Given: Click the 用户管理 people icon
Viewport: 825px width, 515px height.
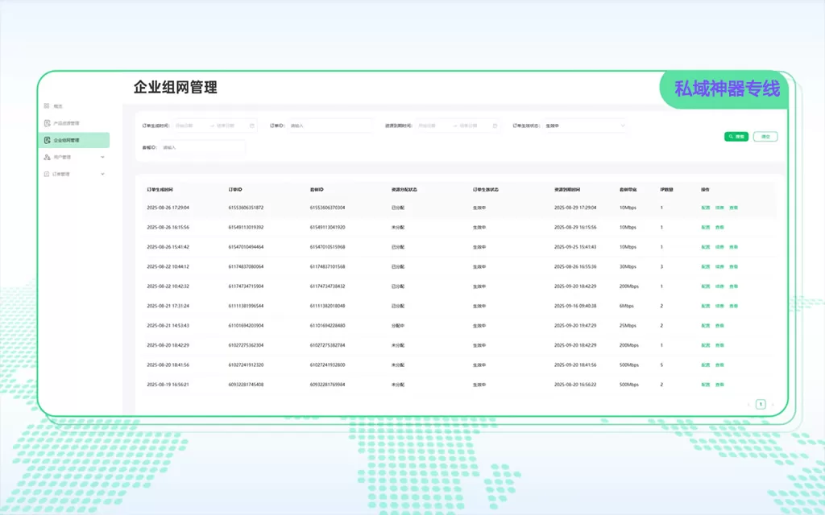Looking at the screenshot, I should (47, 157).
